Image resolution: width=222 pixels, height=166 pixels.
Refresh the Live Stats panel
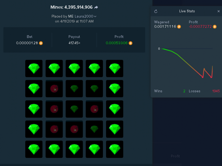tap(156, 11)
